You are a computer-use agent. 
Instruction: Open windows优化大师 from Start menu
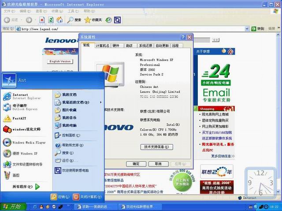click(x=25, y=129)
